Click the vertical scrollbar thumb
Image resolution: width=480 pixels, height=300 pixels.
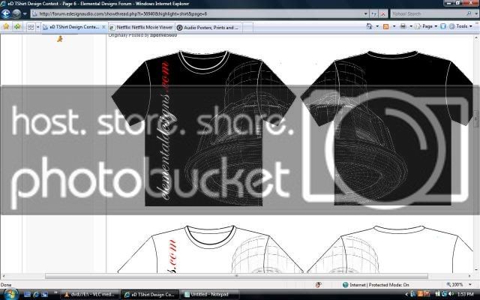(477, 118)
